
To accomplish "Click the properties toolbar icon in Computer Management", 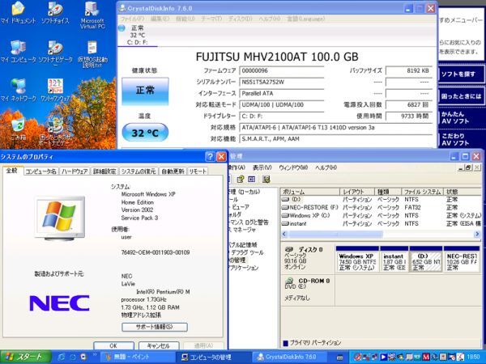I will tap(241, 180).
